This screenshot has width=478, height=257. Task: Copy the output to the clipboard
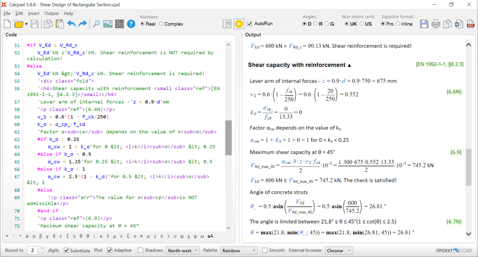(447, 24)
